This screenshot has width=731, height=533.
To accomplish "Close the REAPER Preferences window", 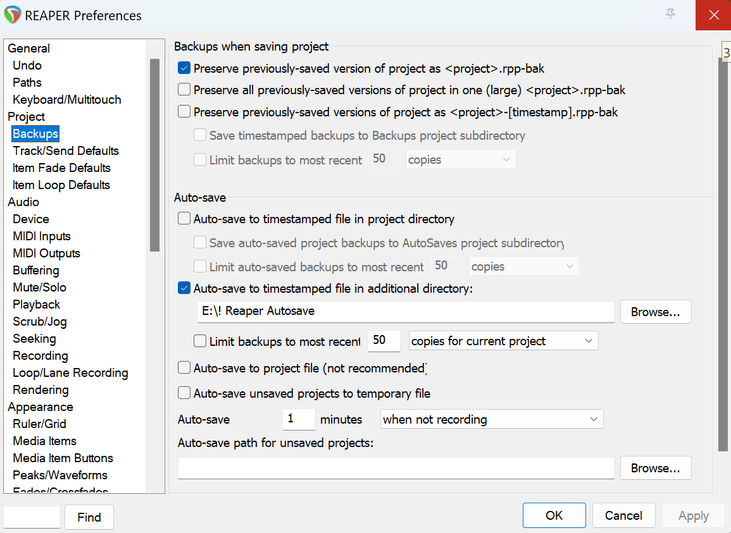I will (x=713, y=15).
